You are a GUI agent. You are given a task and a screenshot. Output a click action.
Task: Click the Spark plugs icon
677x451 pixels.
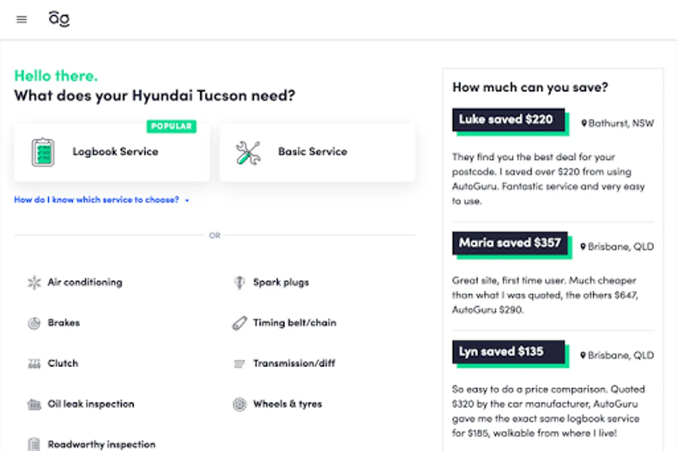pos(240,283)
